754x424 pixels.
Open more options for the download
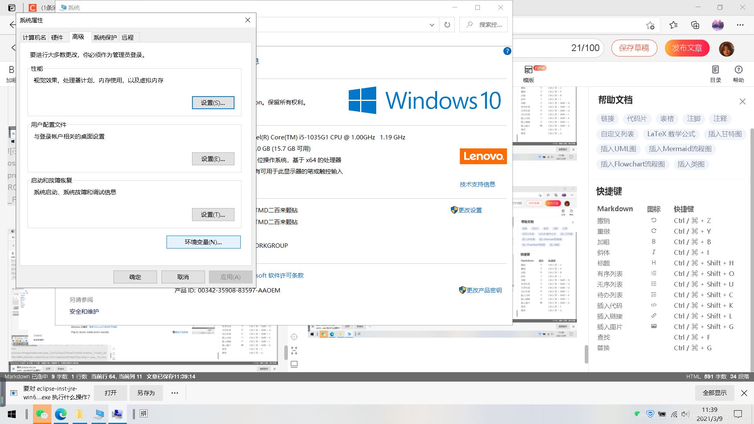pos(175,393)
